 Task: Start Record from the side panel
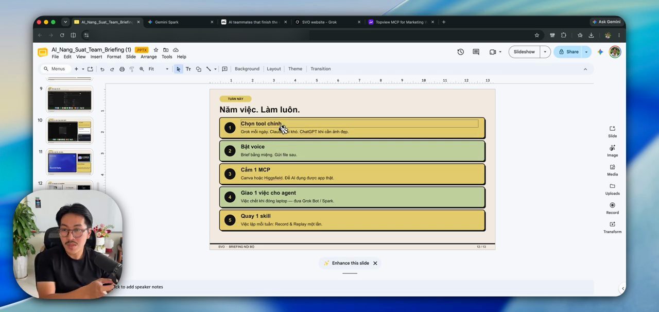click(x=612, y=208)
